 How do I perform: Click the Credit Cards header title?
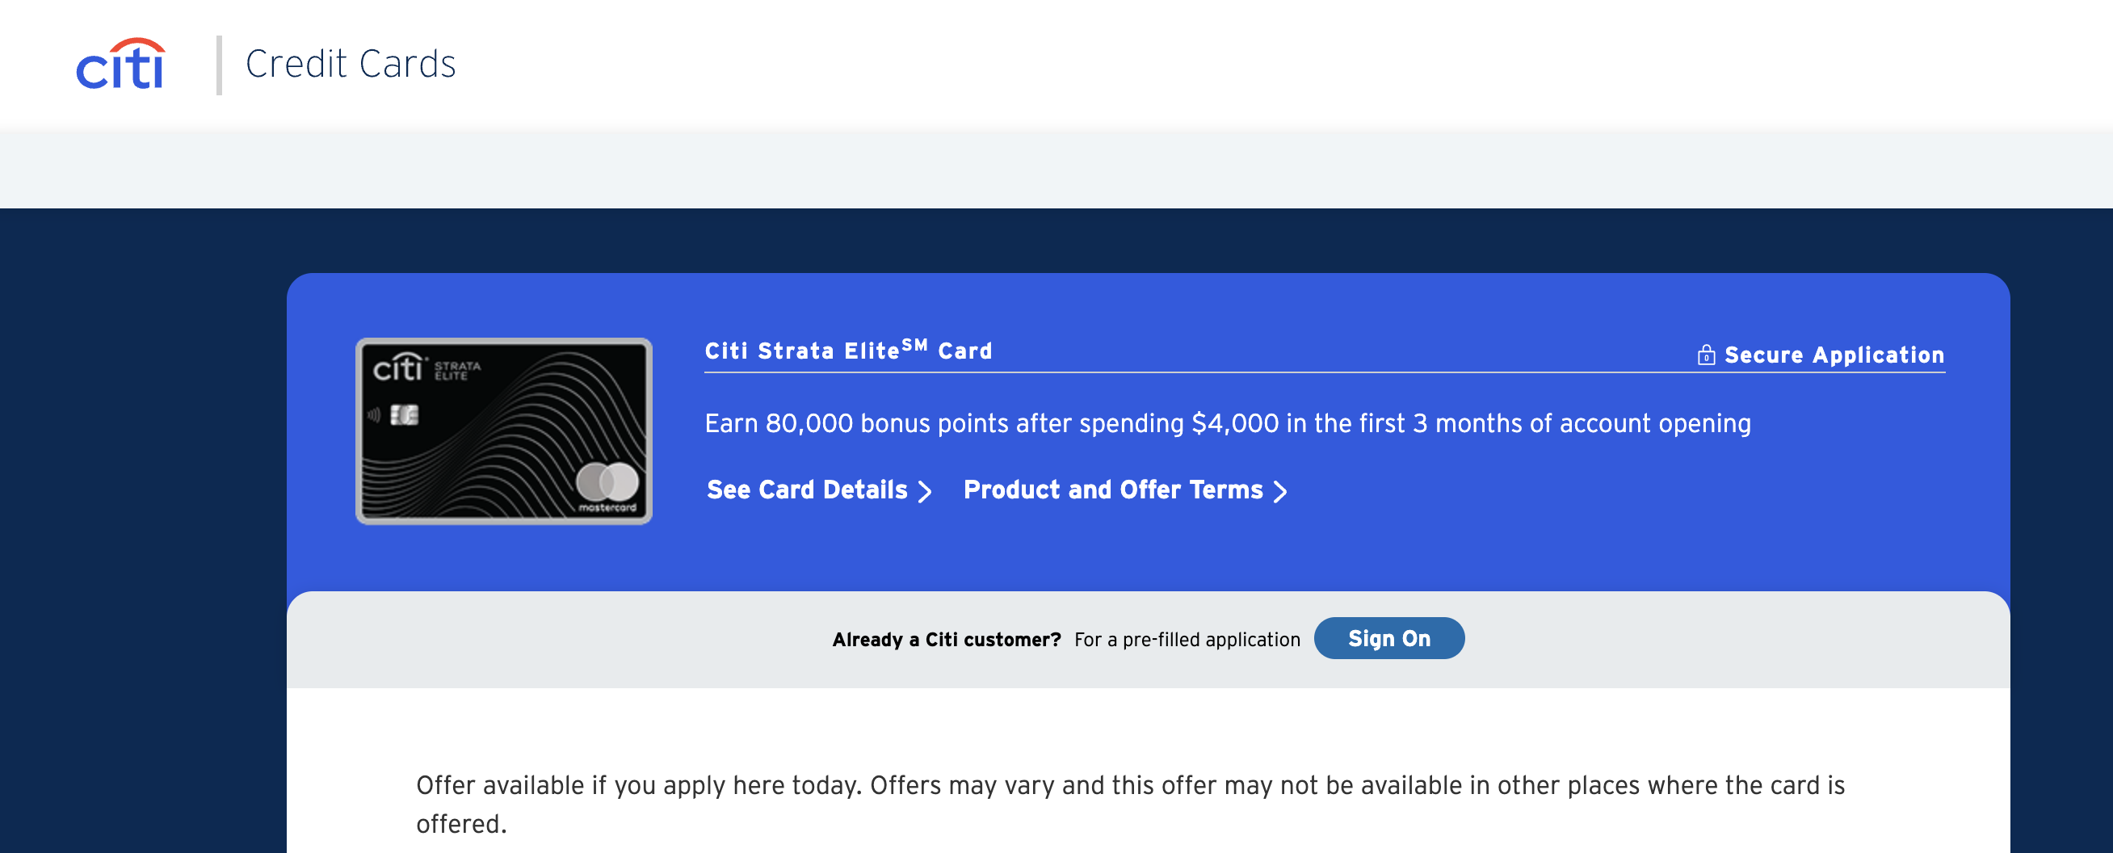click(x=351, y=64)
